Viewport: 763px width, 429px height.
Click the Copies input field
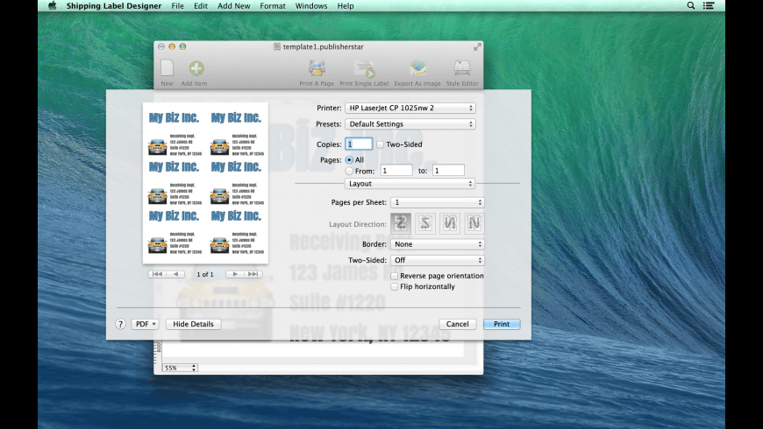(x=359, y=144)
